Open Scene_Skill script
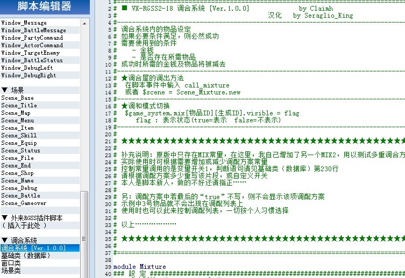This screenshot has width=405, height=278. click(x=40, y=135)
